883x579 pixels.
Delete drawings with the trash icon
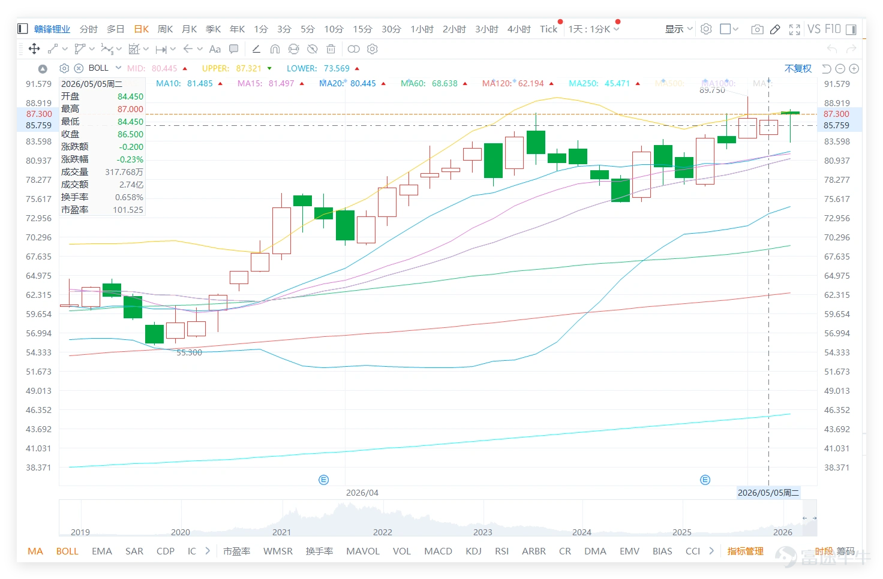coord(331,49)
